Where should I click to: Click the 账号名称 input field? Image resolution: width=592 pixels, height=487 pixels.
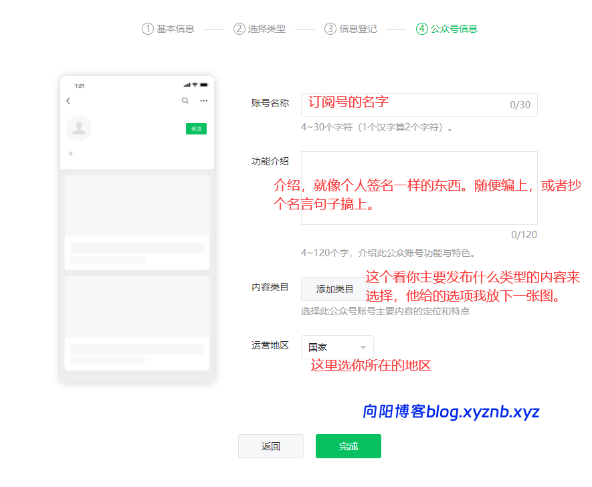pos(418,104)
